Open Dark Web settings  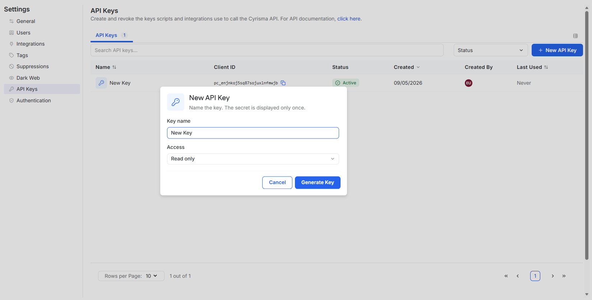coord(42,78)
